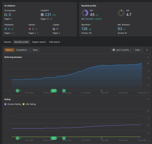The height and width of the screenshot is (144, 152).
Task: Click the Copilot 0 citations value
Action: pyautogui.click(x=57, y=29)
